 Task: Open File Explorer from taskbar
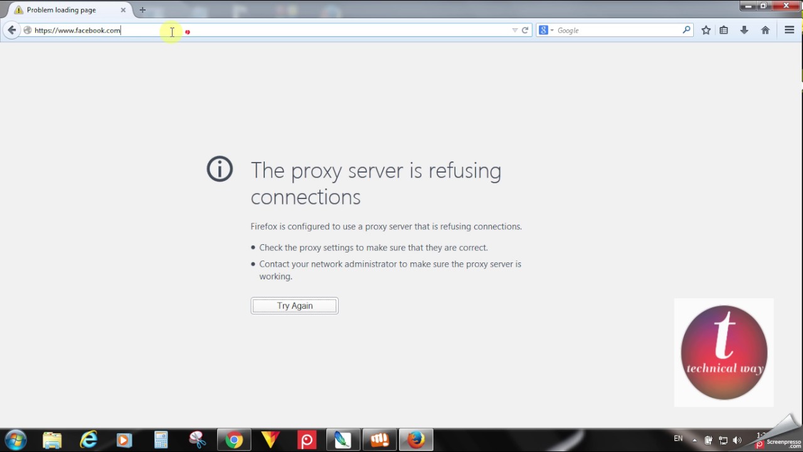52,440
